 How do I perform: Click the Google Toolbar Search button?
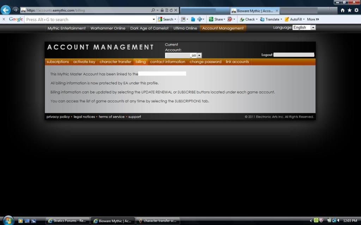pyautogui.click(x=165, y=20)
